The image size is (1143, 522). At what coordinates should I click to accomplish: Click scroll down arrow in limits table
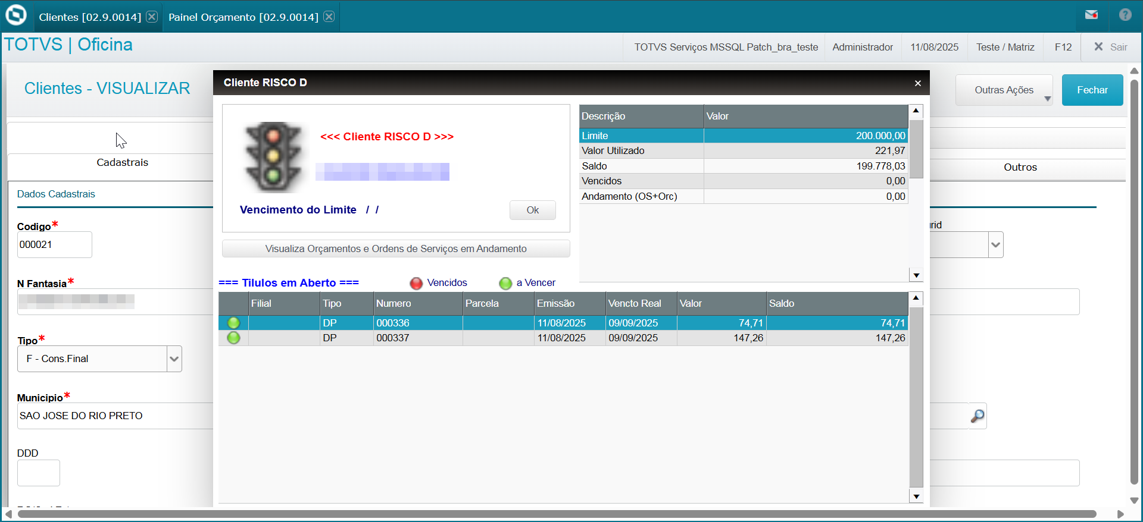[916, 275]
